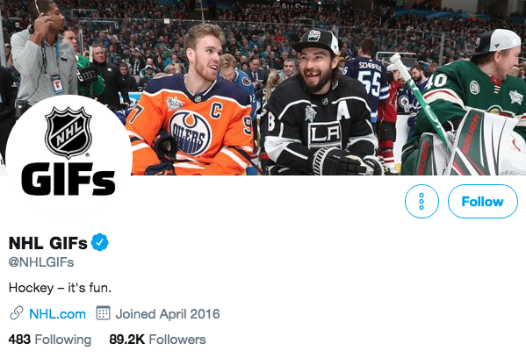Click the Joined April 2016 text
Viewport: 526px width, 358px height.
coord(168,314)
